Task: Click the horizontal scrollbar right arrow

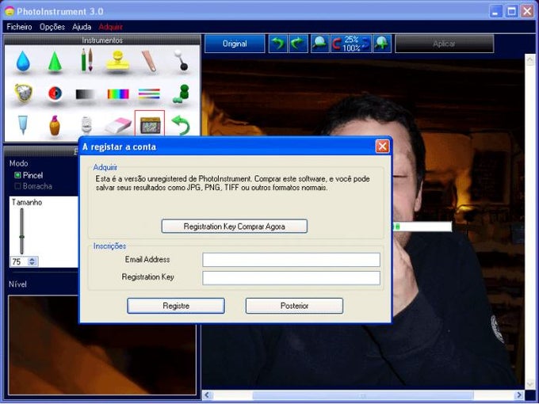Action: pyautogui.click(x=519, y=395)
